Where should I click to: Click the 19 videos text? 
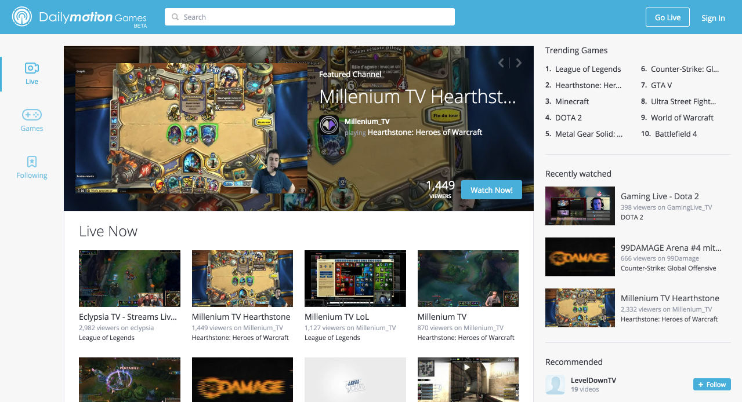point(585,389)
